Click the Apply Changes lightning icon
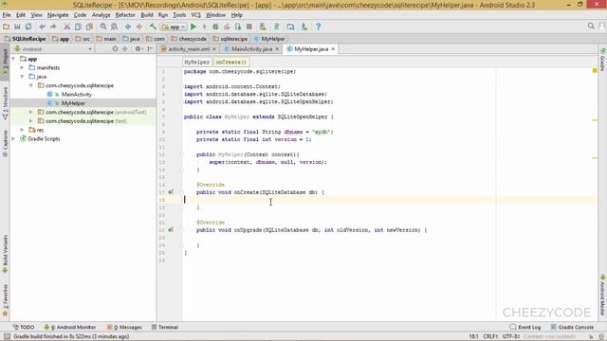This screenshot has width=607, height=341. click(x=205, y=27)
